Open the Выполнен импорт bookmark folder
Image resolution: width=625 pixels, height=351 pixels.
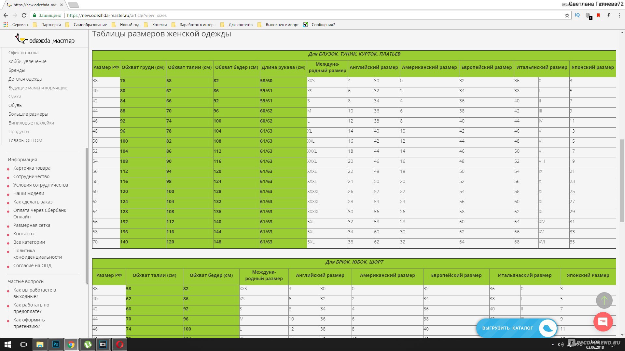click(x=278, y=25)
